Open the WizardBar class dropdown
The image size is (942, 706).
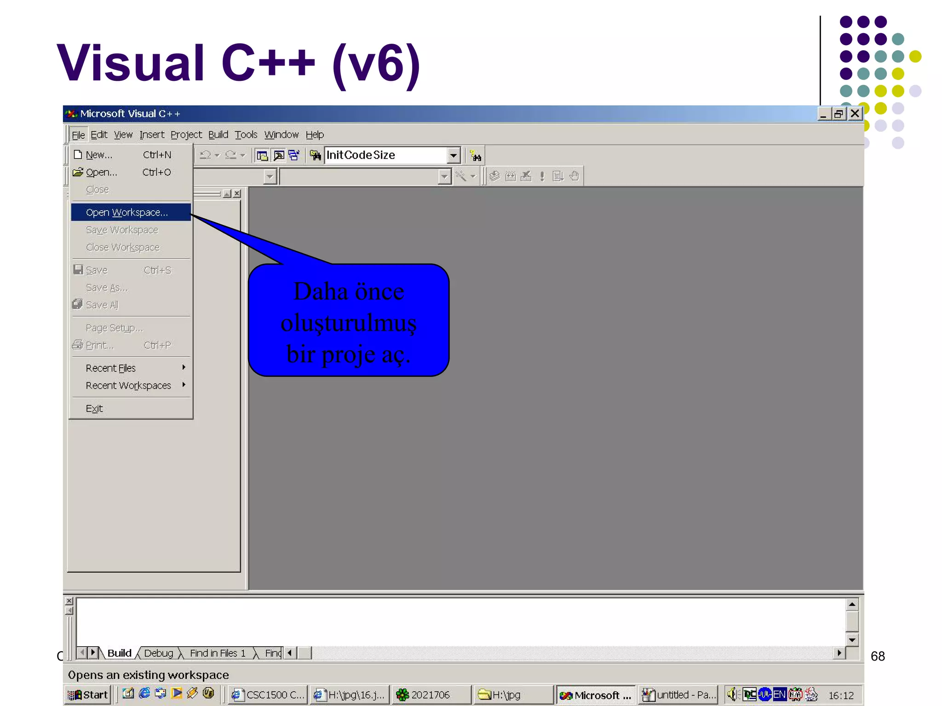[x=270, y=176]
